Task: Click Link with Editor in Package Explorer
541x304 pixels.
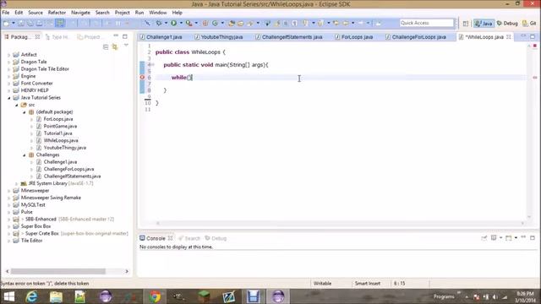Action: click(115, 47)
